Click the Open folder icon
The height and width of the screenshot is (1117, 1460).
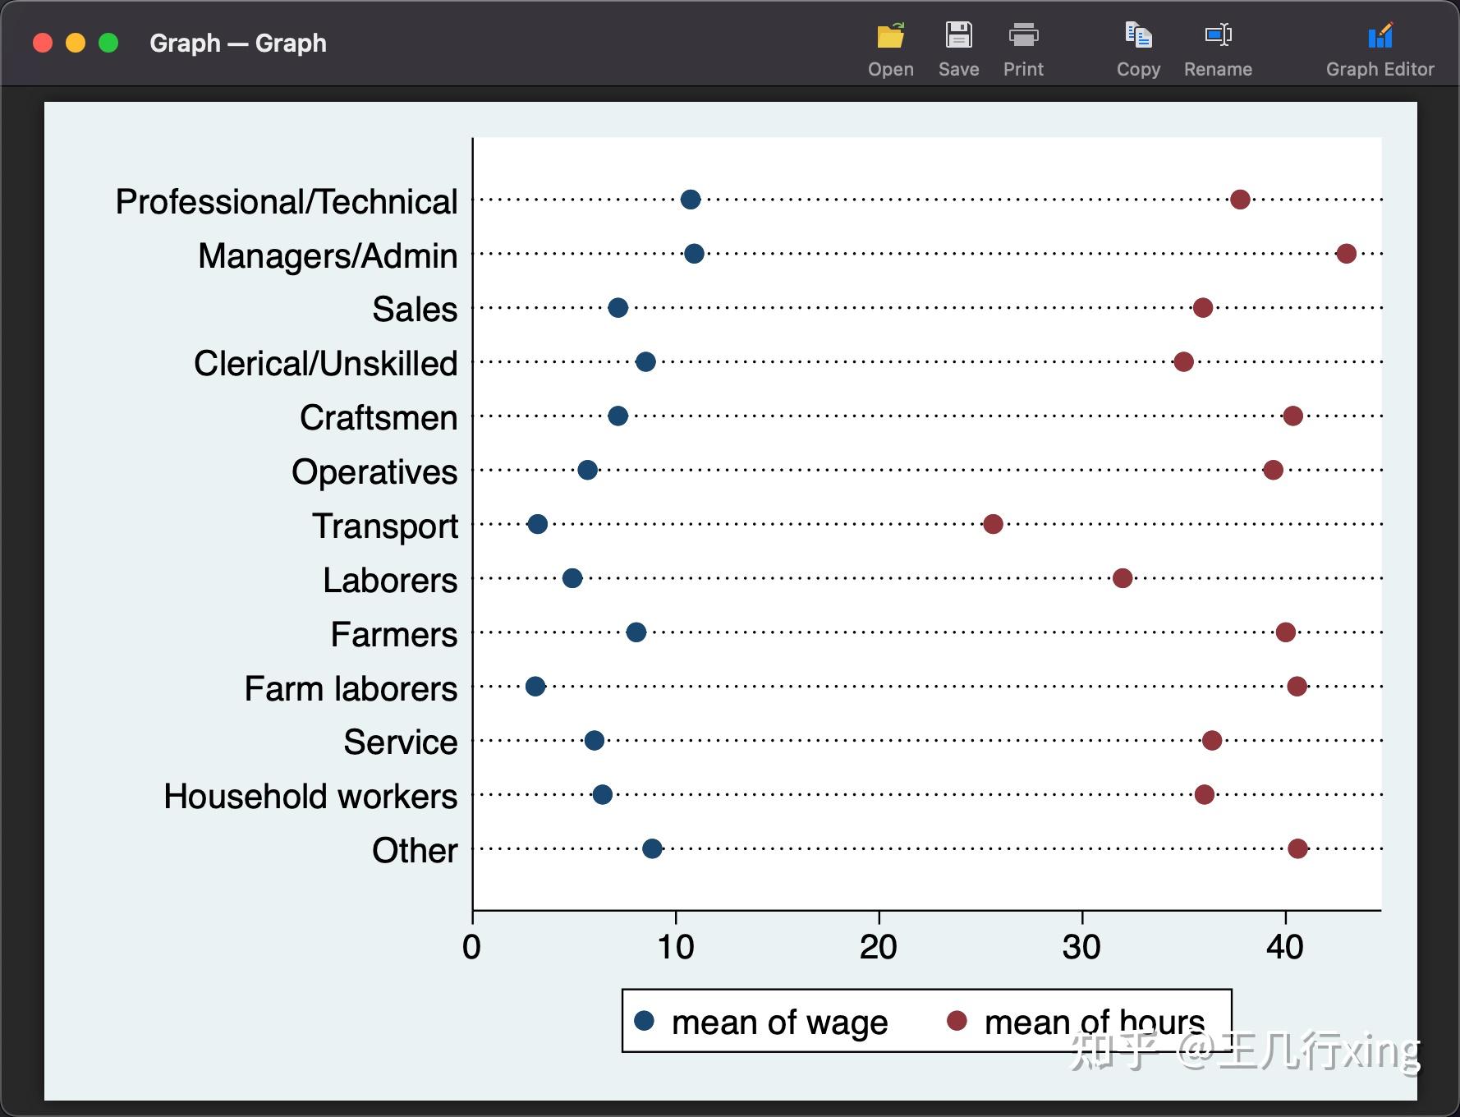[x=890, y=37]
